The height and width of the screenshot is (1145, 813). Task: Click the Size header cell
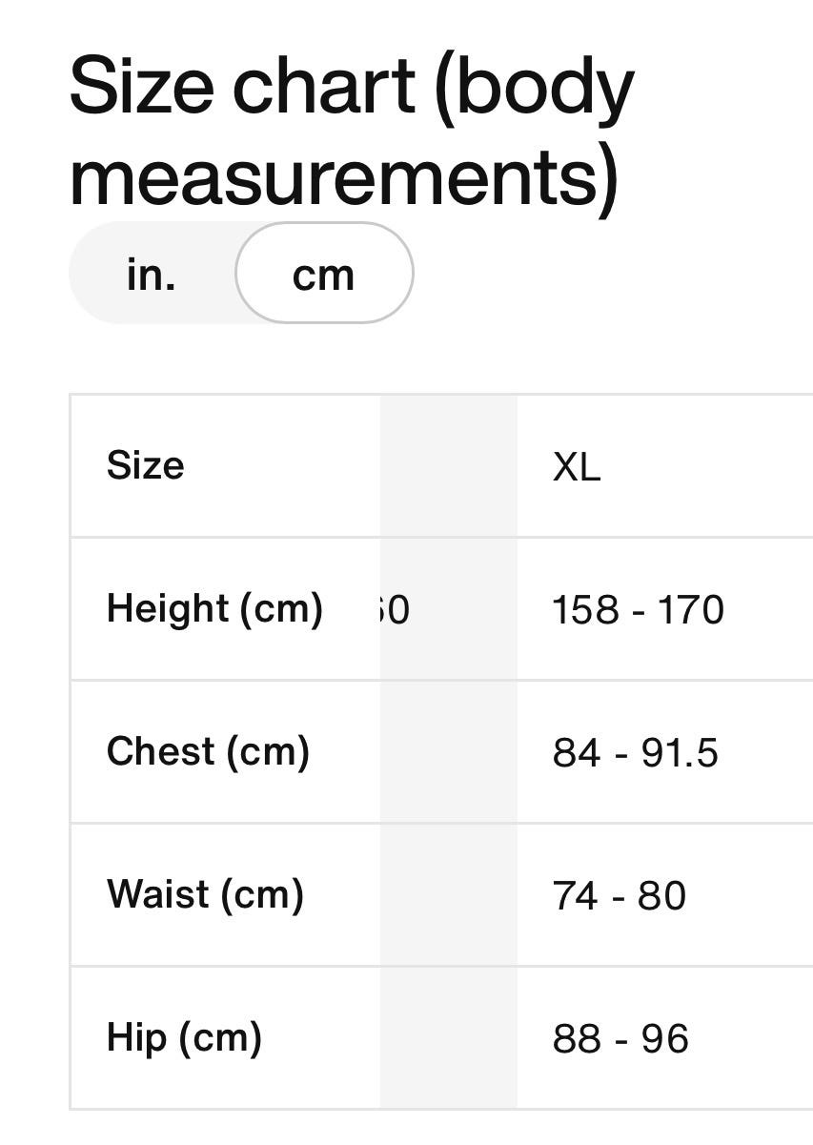(145, 466)
